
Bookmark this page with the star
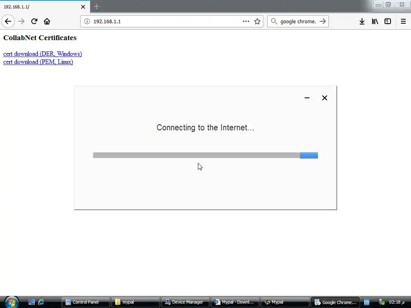pos(257,21)
